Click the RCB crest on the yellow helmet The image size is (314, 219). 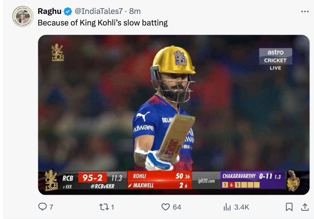coord(180,58)
